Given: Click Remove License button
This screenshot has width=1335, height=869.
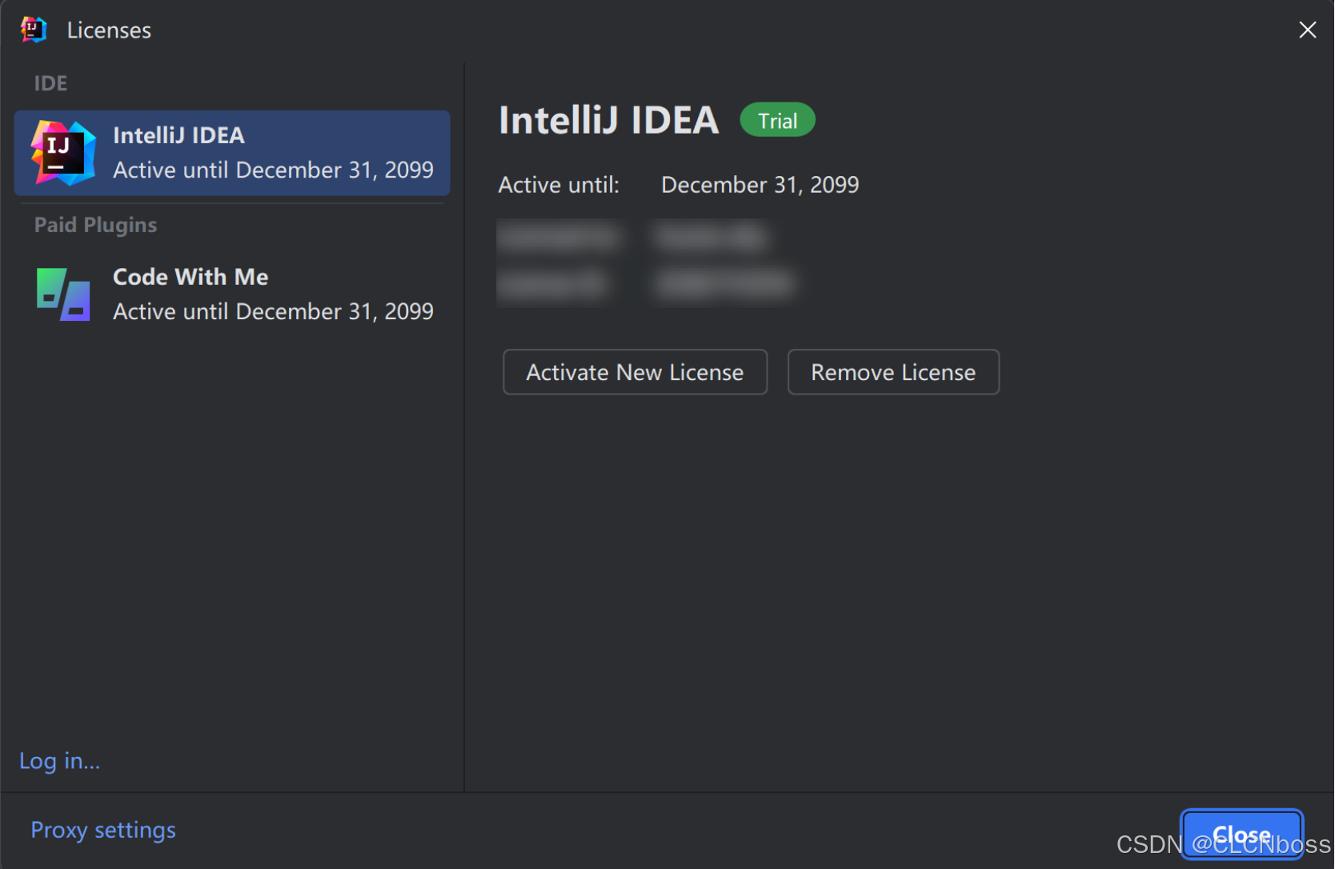Looking at the screenshot, I should 893,372.
